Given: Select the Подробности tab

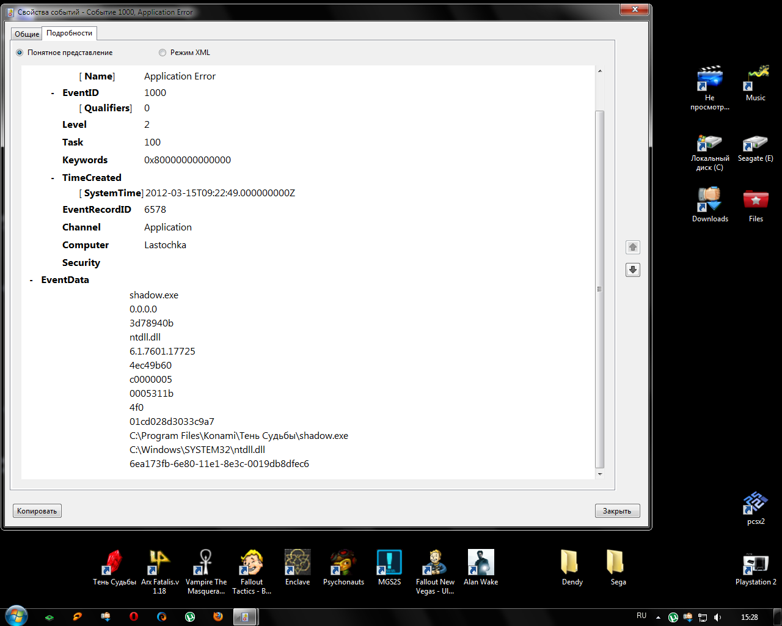Looking at the screenshot, I should (70, 33).
